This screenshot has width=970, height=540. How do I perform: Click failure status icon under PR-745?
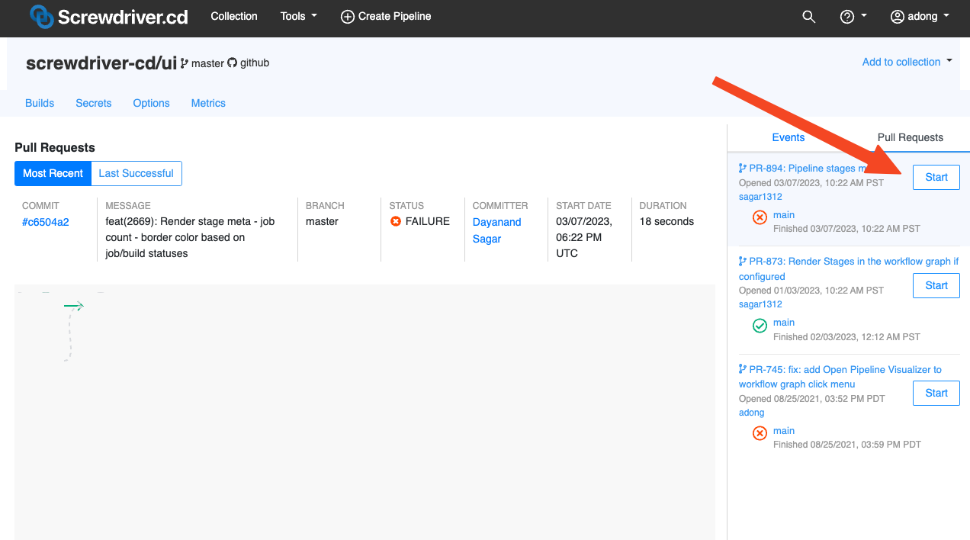760,433
